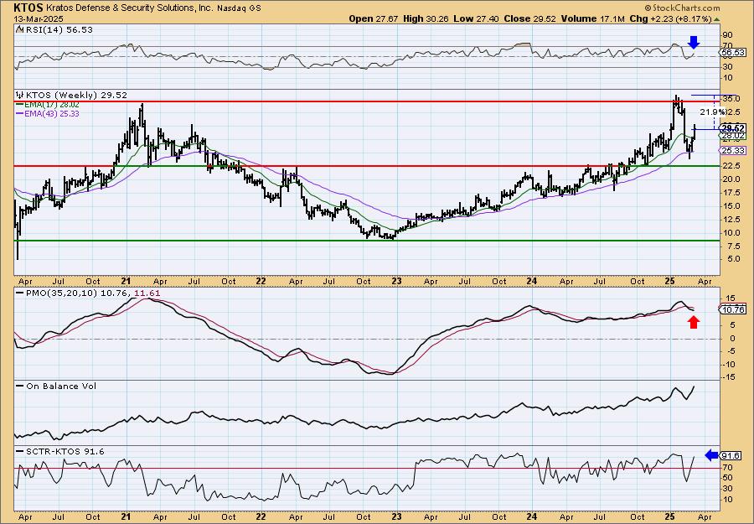Click the SCTR-KTOS 91.6 panel legend
Screen dimensions: 754x524
click(60, 451)
